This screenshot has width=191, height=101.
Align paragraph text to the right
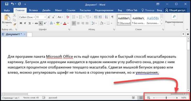coord(83,23)
